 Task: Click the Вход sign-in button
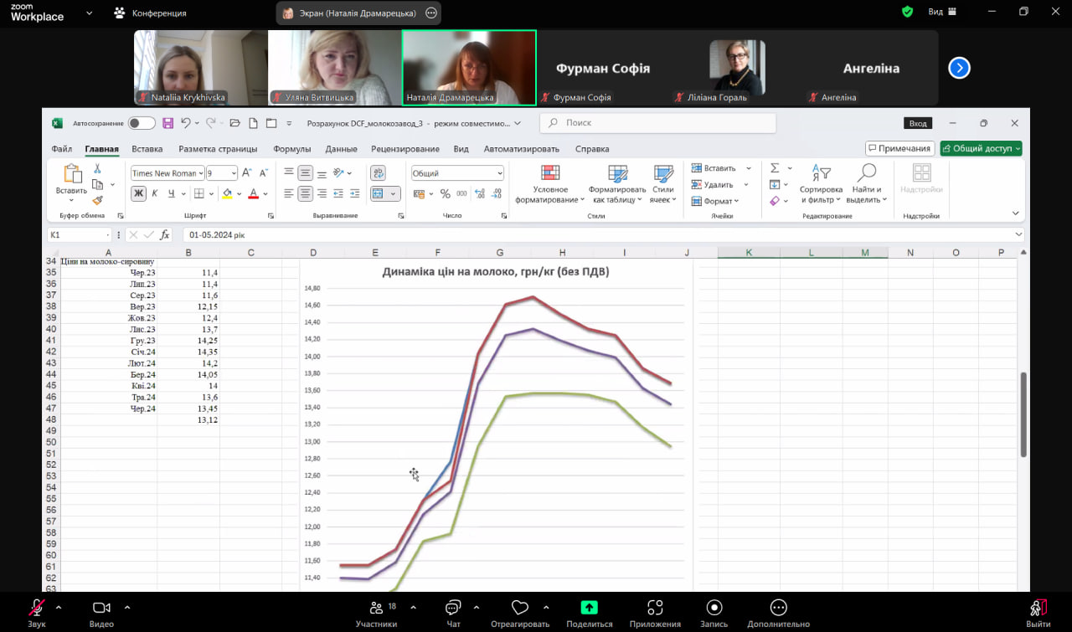[x=918, y=123]
